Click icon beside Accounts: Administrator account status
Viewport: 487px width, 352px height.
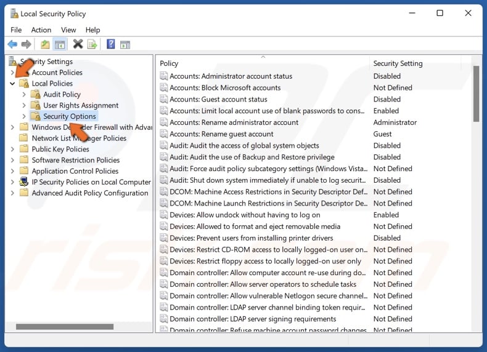click(x=164, y=76)
